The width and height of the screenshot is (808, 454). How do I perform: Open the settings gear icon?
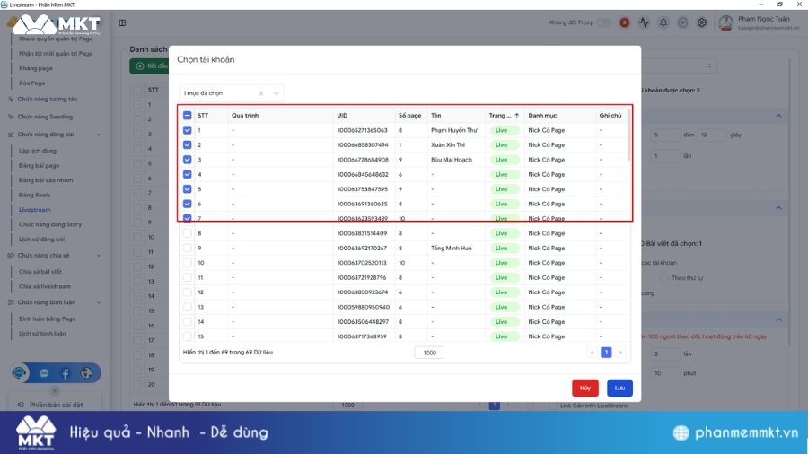pos(702,22)
